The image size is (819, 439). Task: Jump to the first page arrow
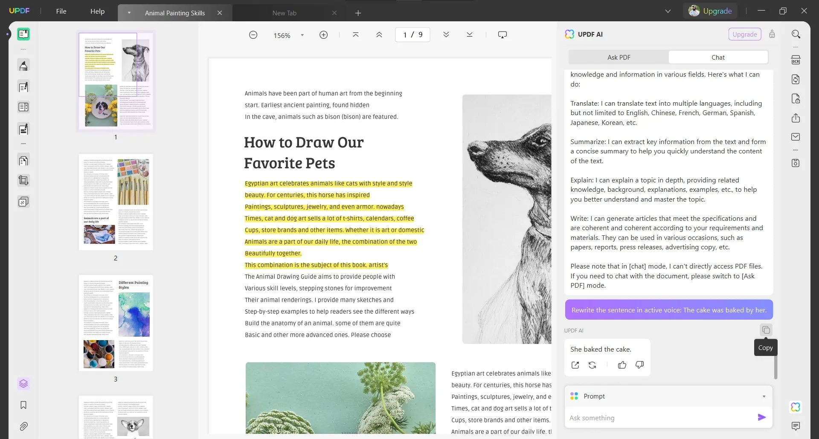355,35
